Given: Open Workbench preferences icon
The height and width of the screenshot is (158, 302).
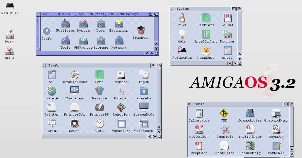Looking at the screenshot, I should coord(144,124).
